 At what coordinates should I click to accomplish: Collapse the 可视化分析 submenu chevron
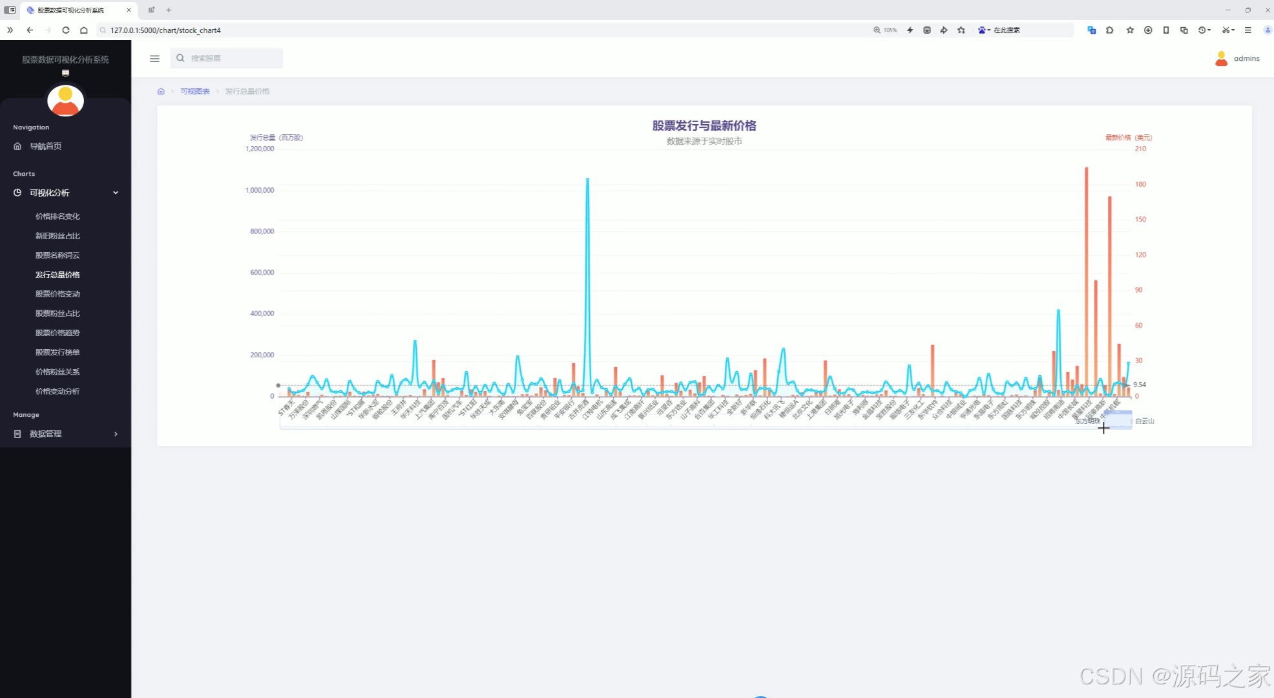coord(116,193)
